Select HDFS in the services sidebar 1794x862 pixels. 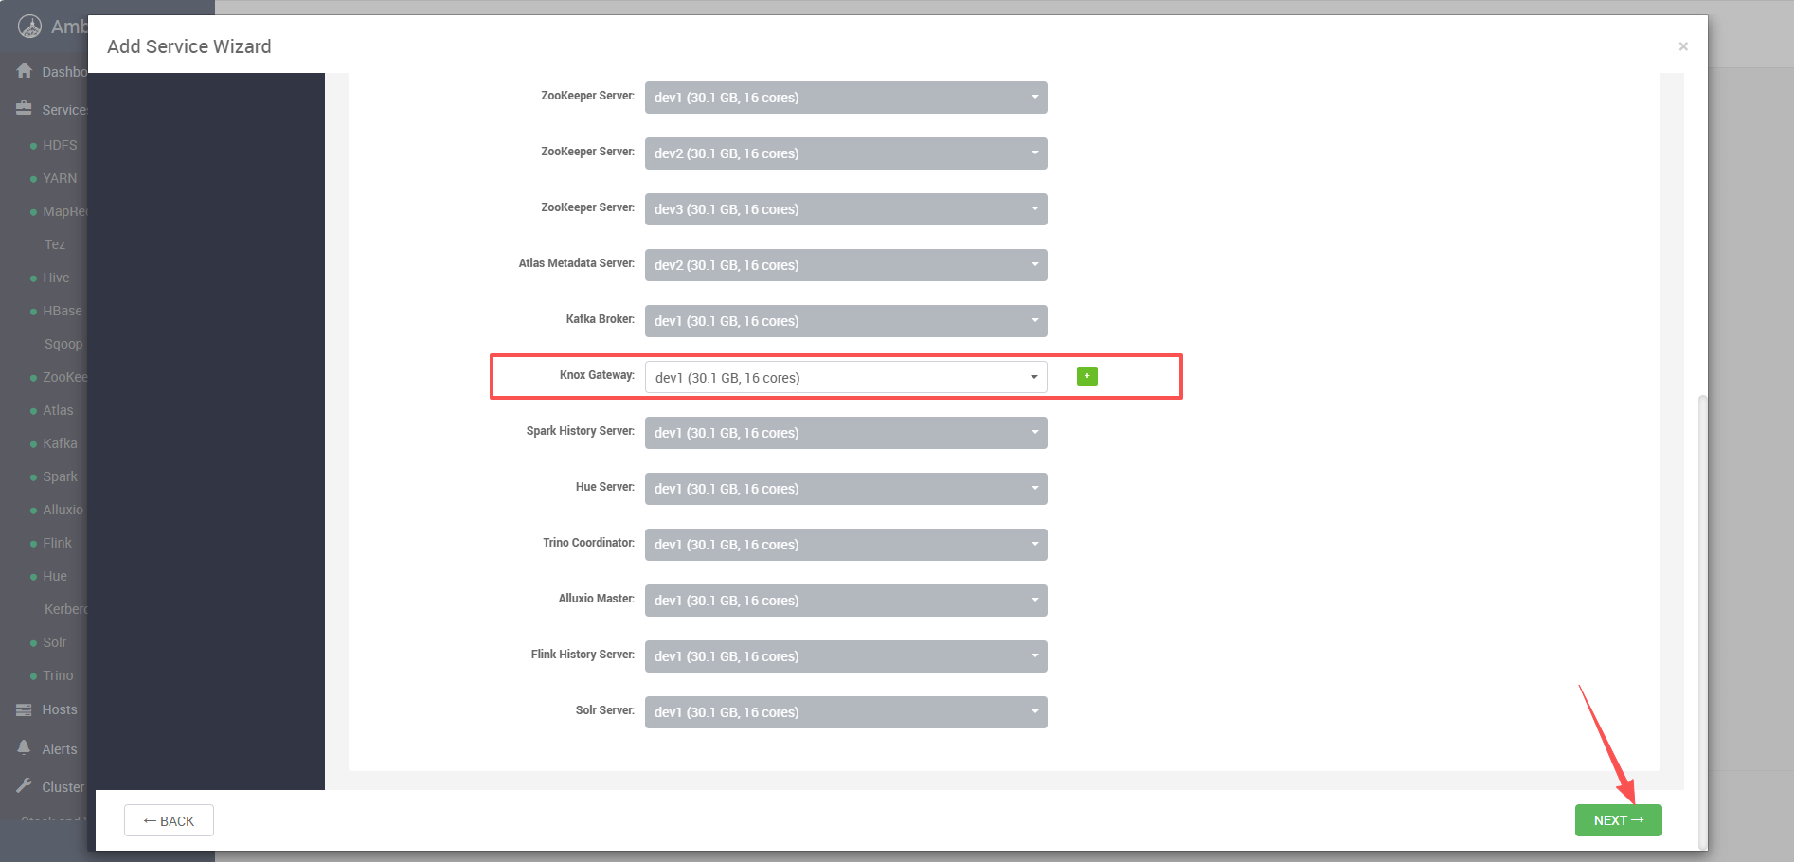point(60,145)
